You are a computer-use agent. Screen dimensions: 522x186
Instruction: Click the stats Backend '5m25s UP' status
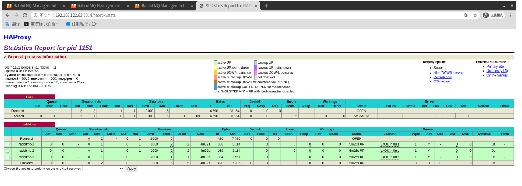(361, 116)
